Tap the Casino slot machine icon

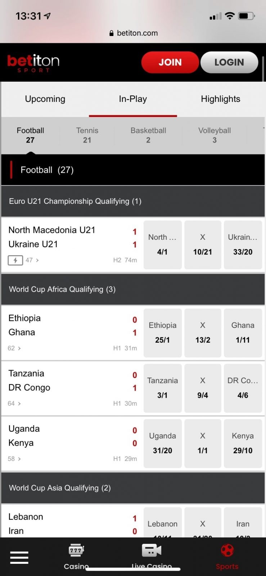(76, 551)
